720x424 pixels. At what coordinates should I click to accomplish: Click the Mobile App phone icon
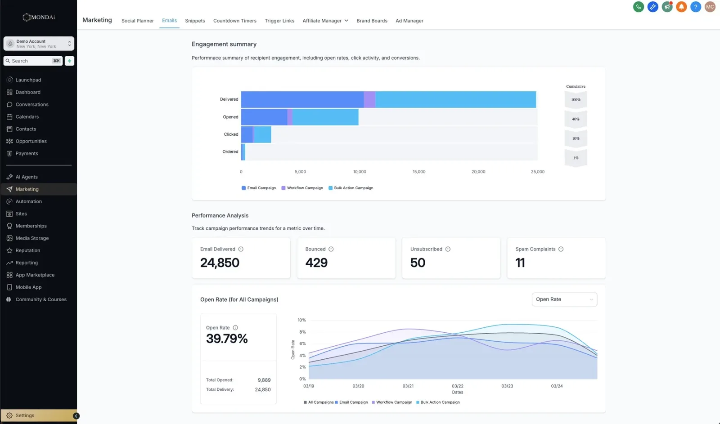coord(9,287)
